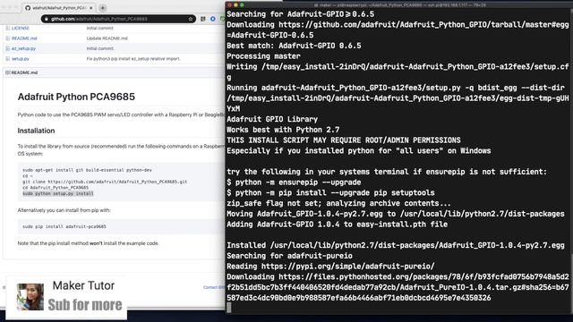Close the Adafruit_Python_PCA9685 browser tab
This screenshot has height=322, width=573.
pos(91,8)
